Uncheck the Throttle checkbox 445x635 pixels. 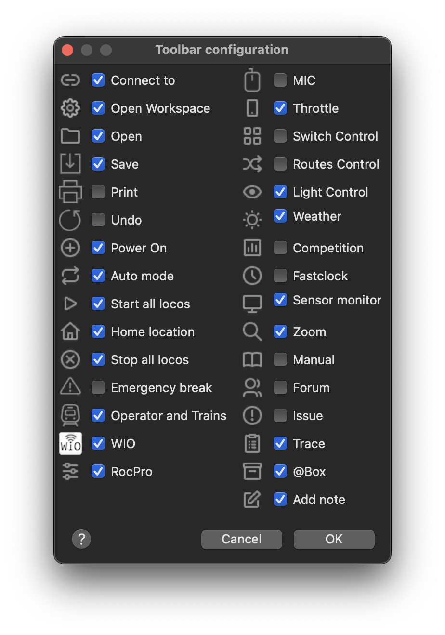[x=280, y=108]
